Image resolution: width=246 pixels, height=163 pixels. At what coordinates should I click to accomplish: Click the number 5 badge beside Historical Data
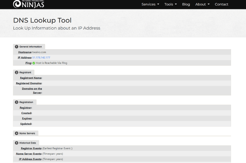pyautogui.click(x=17, y=143)
